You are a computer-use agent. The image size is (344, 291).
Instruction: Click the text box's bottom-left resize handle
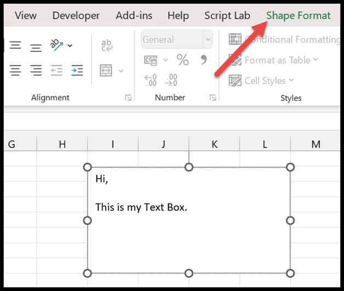point(88,273)
